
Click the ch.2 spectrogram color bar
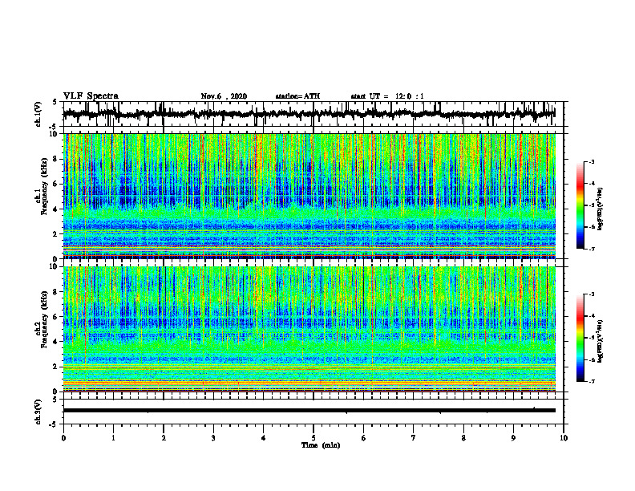click(580, 338)
